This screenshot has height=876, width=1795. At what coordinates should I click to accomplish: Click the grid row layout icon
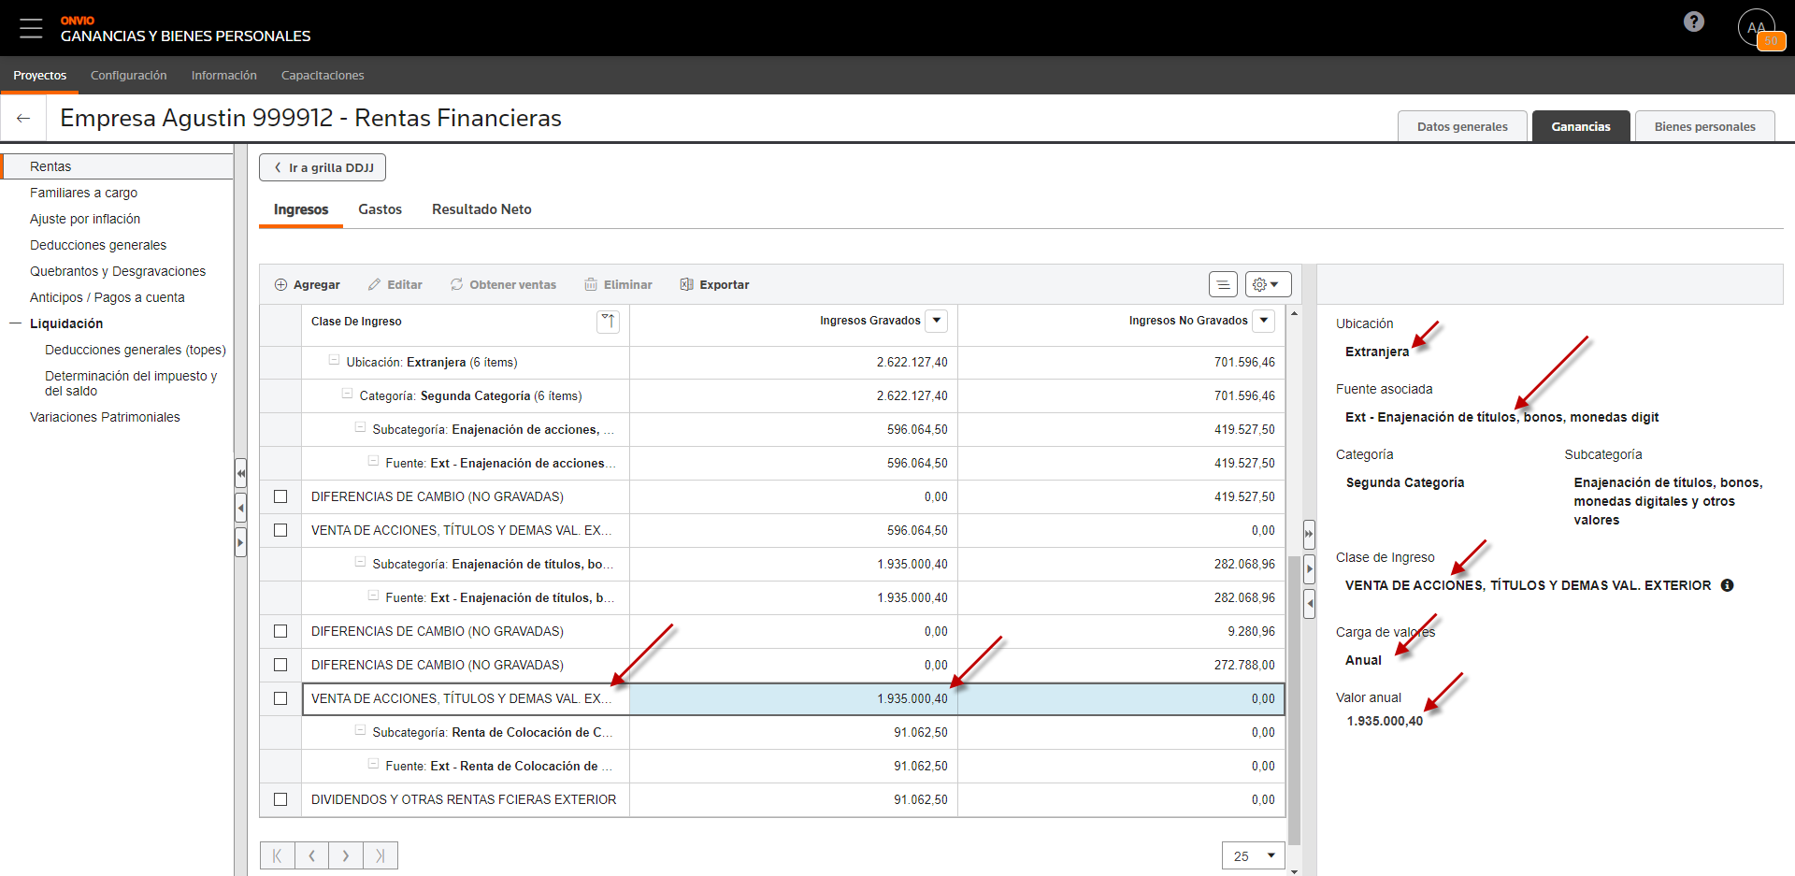[1222, 284]
